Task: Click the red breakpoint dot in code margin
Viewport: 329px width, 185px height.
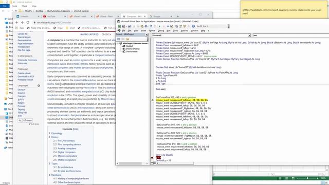Action: click(x=152, y=158)
